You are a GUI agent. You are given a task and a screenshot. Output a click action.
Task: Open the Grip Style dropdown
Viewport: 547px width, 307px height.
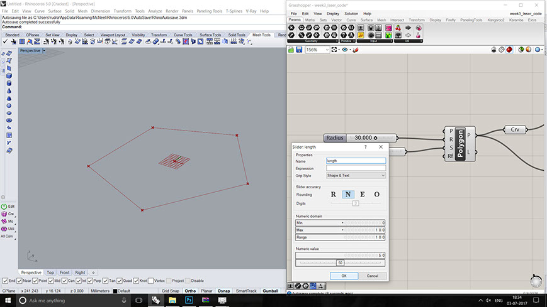pos(356,176)
